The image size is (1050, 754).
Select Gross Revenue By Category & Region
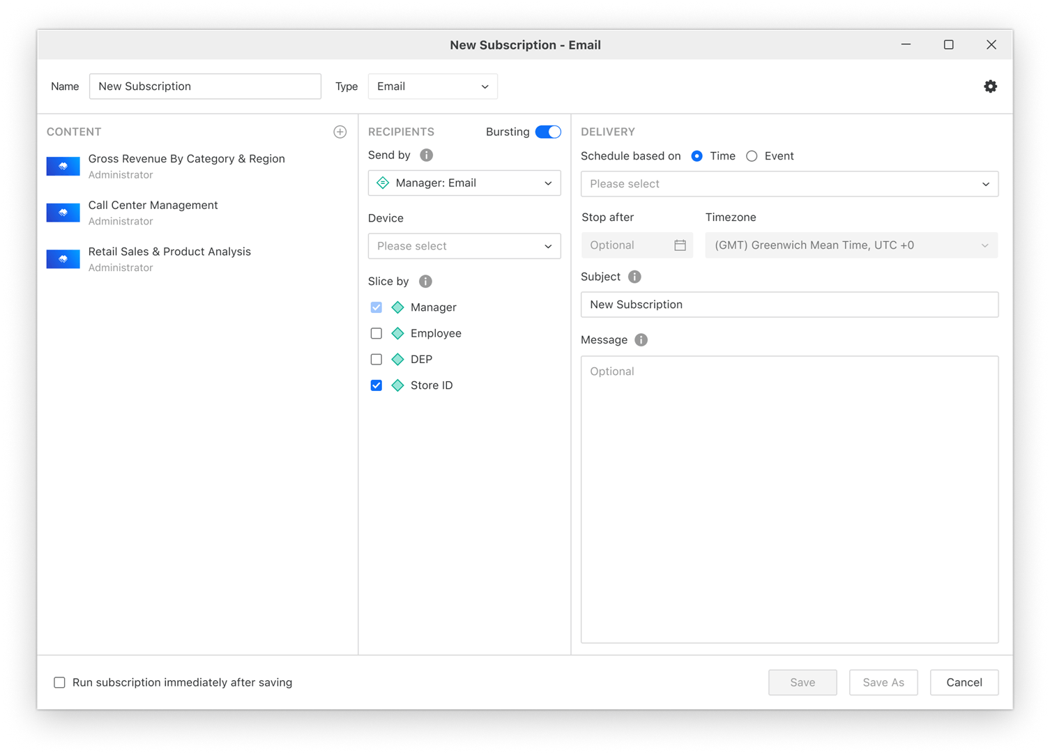pos(186,159)
